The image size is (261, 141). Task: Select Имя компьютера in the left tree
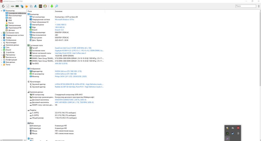pos(15,15)
